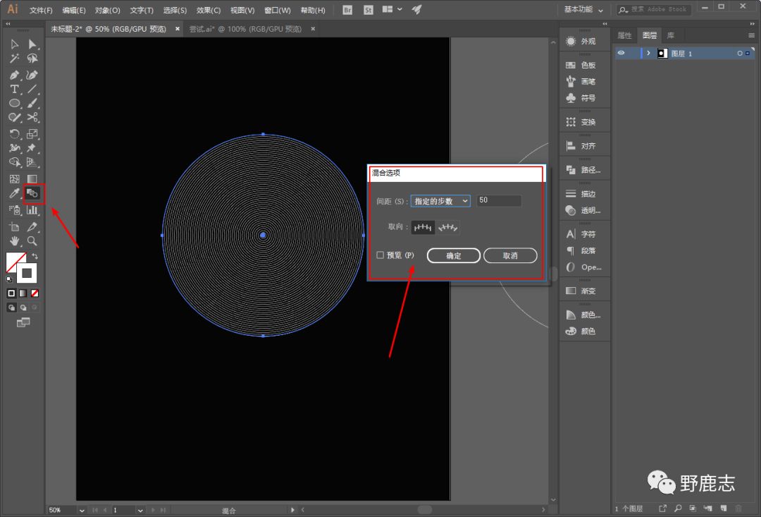Select the Magic Wand tool

pos(14,59)
